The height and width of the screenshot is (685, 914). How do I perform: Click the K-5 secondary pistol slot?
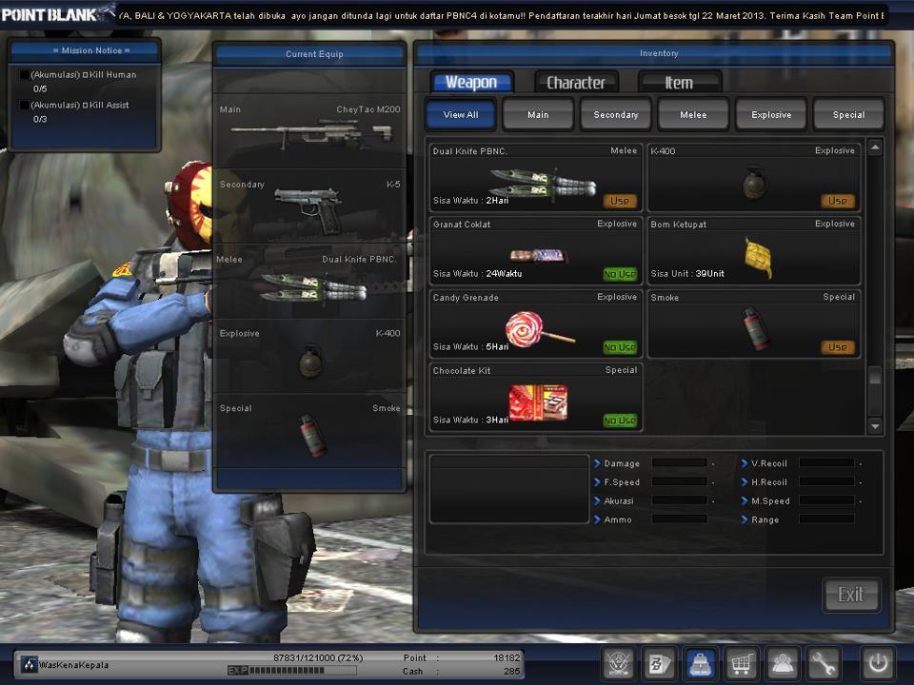click(309, 206)
